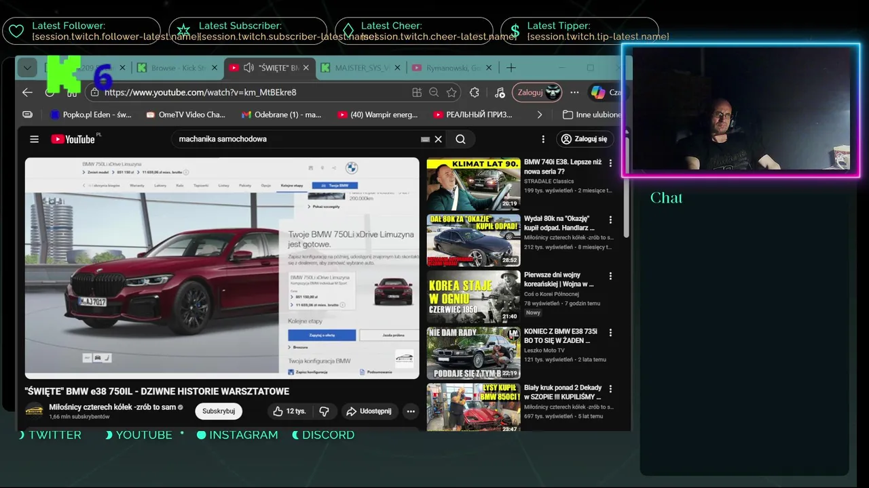Click the DISCORD overlay label
The height and width of the screenshot is (488, 869).
click(x=329, y=435)
